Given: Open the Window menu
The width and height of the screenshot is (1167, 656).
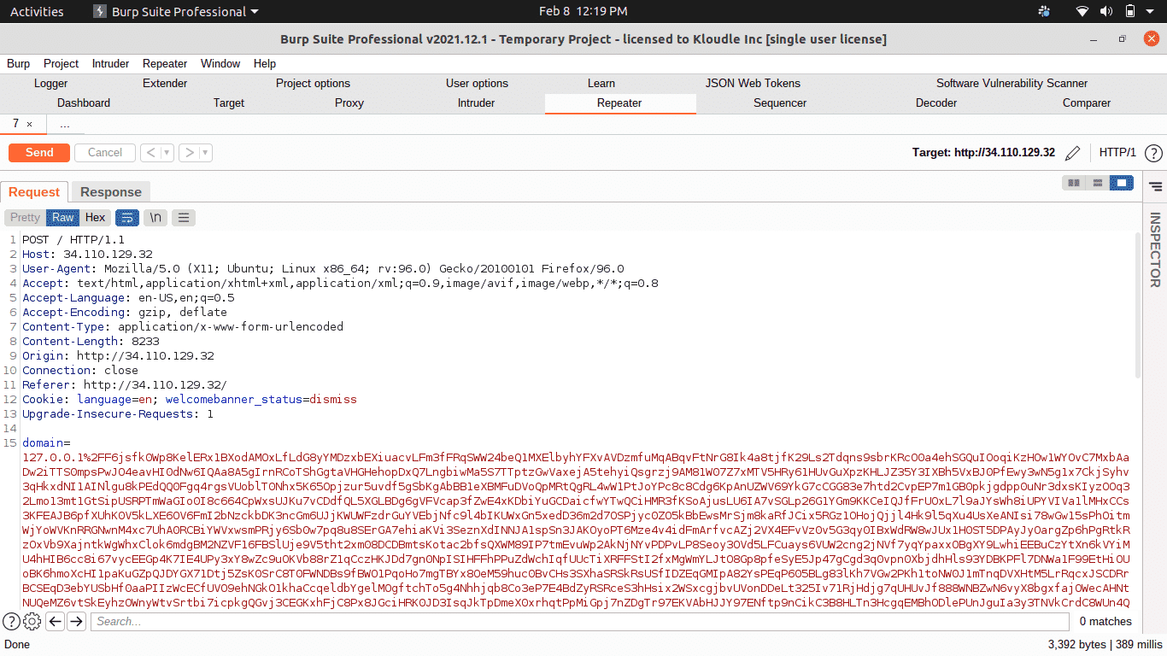Looking at the screenshot, I should 220,63.
